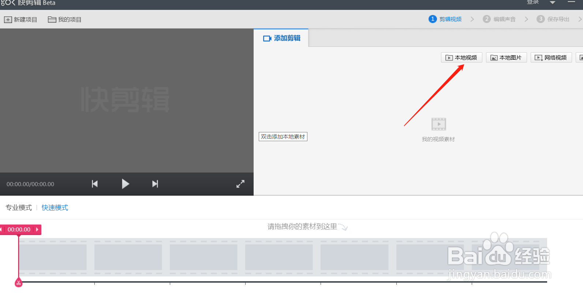Go to step 2 编辑声音
This screenshot has width=583, height=294.
pos(499,19)
